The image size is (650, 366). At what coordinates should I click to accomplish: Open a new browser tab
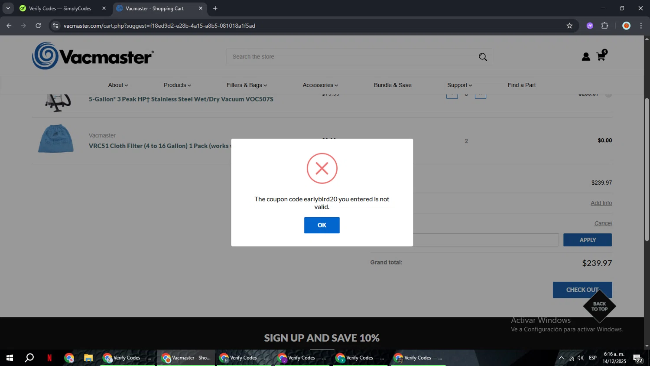tap(215, 8)
